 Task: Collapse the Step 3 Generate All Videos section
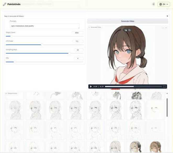tap(167, 16)
